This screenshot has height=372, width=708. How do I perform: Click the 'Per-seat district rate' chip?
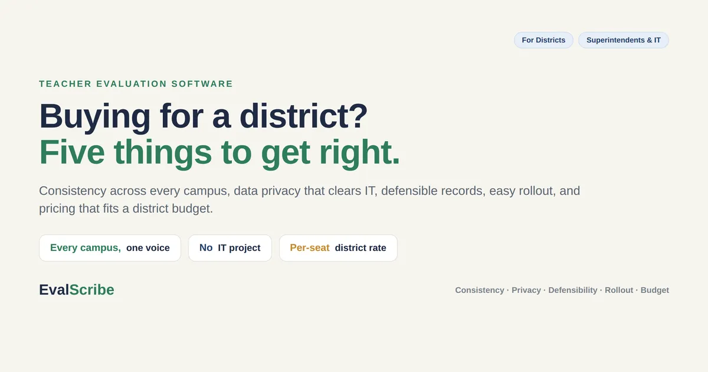pos(338,248)
